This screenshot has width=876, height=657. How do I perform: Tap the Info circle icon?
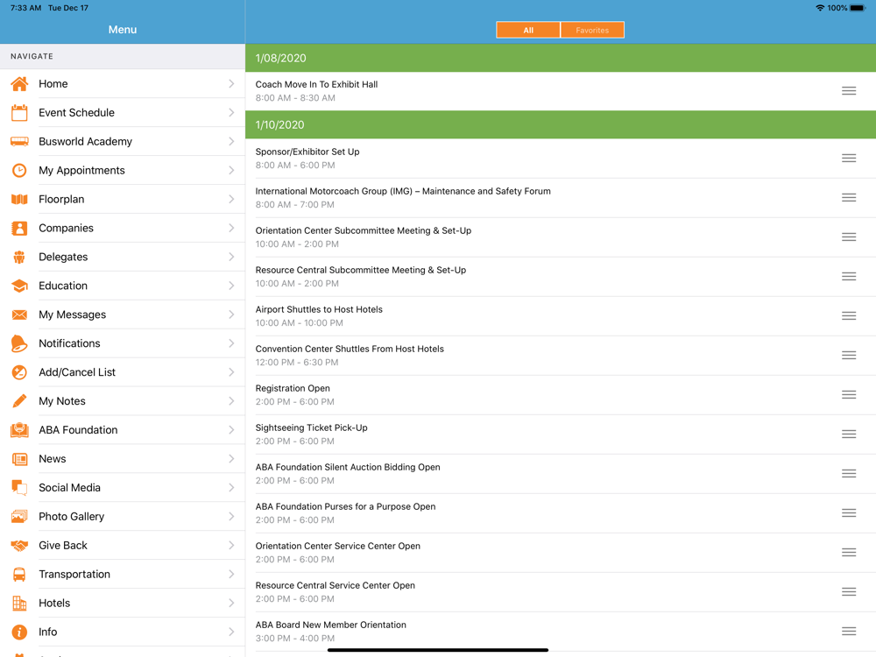[x=19, y=632]
